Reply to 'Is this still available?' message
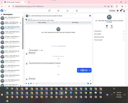 (42, 50)
